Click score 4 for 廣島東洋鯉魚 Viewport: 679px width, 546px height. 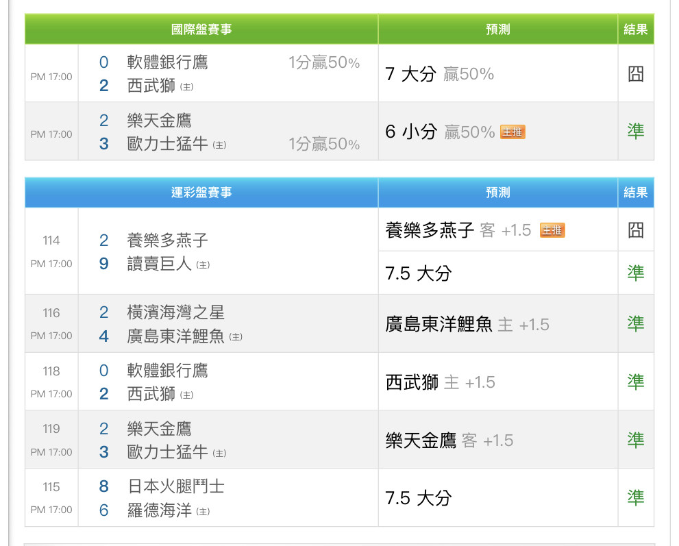[104, 336]
